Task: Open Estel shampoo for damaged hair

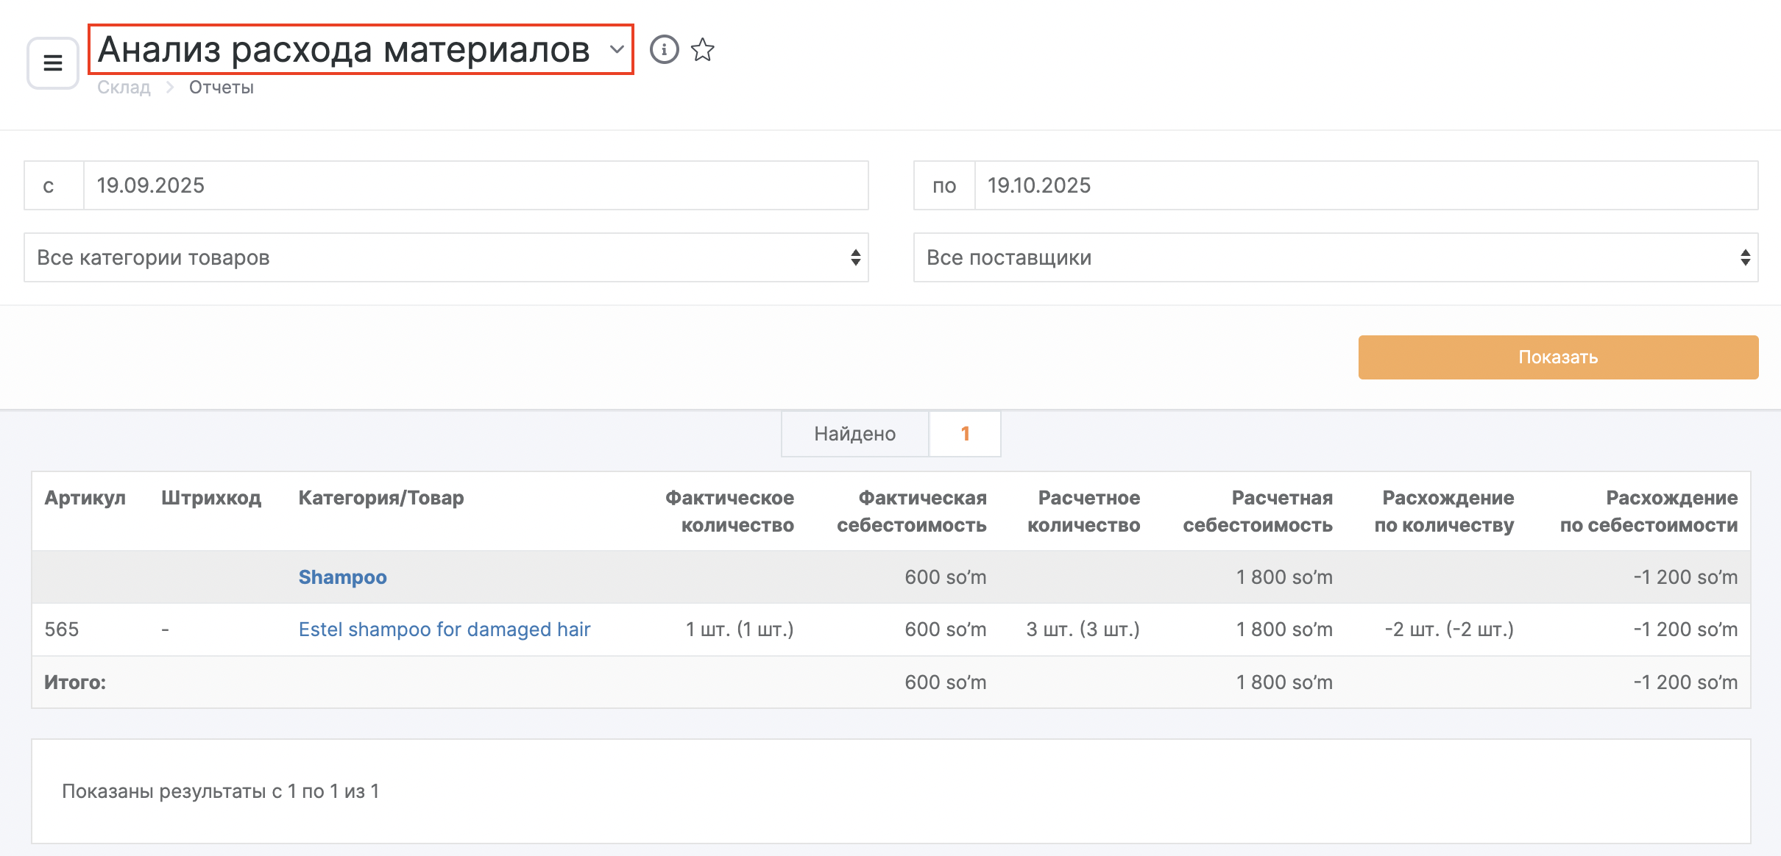Action: tap(445, 629)
